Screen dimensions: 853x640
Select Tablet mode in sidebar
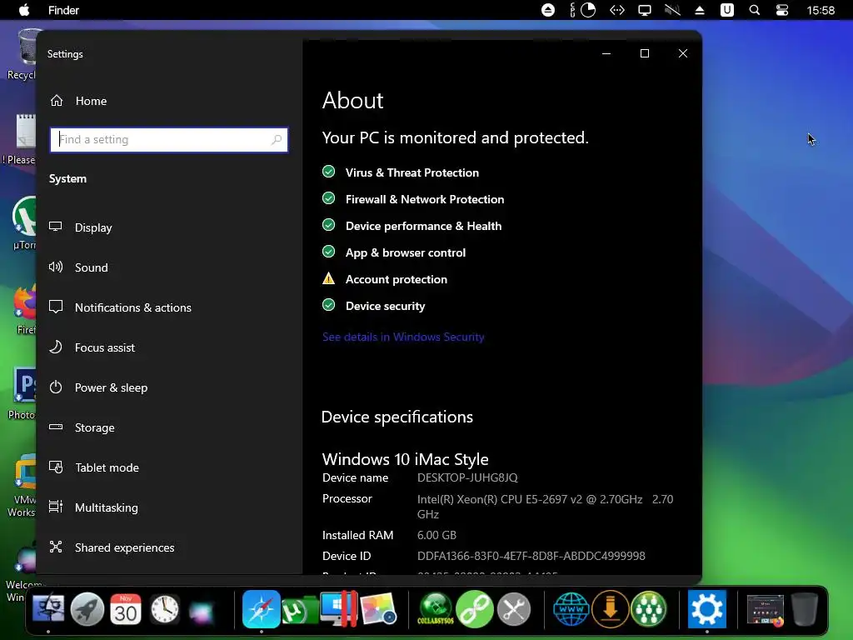(x=93, y=467)
